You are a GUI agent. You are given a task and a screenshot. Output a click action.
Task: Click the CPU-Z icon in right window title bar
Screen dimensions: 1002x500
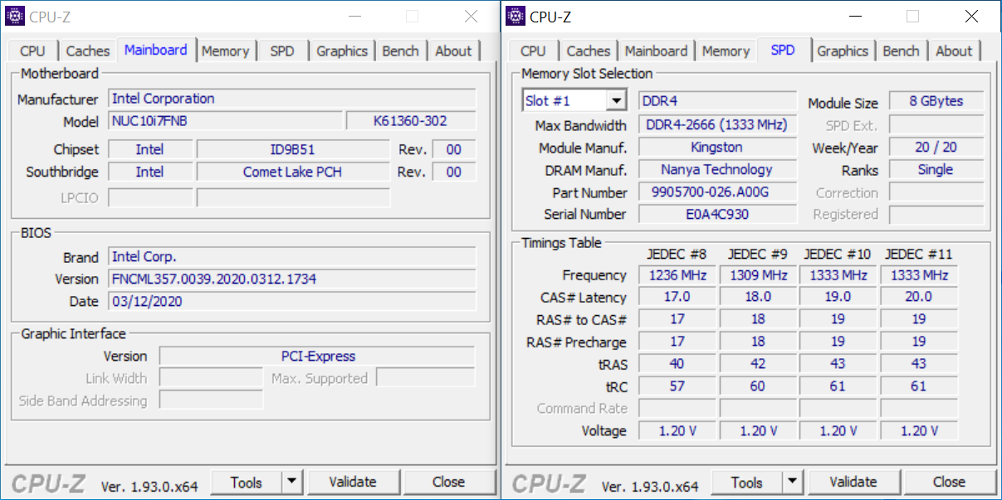pyautogui.click(x=515, y=16)
